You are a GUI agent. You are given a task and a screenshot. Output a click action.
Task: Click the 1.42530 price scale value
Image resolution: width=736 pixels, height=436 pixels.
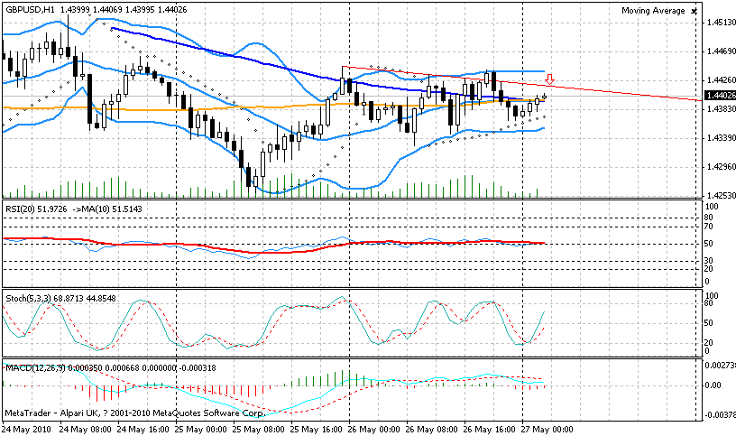[721, 195]
